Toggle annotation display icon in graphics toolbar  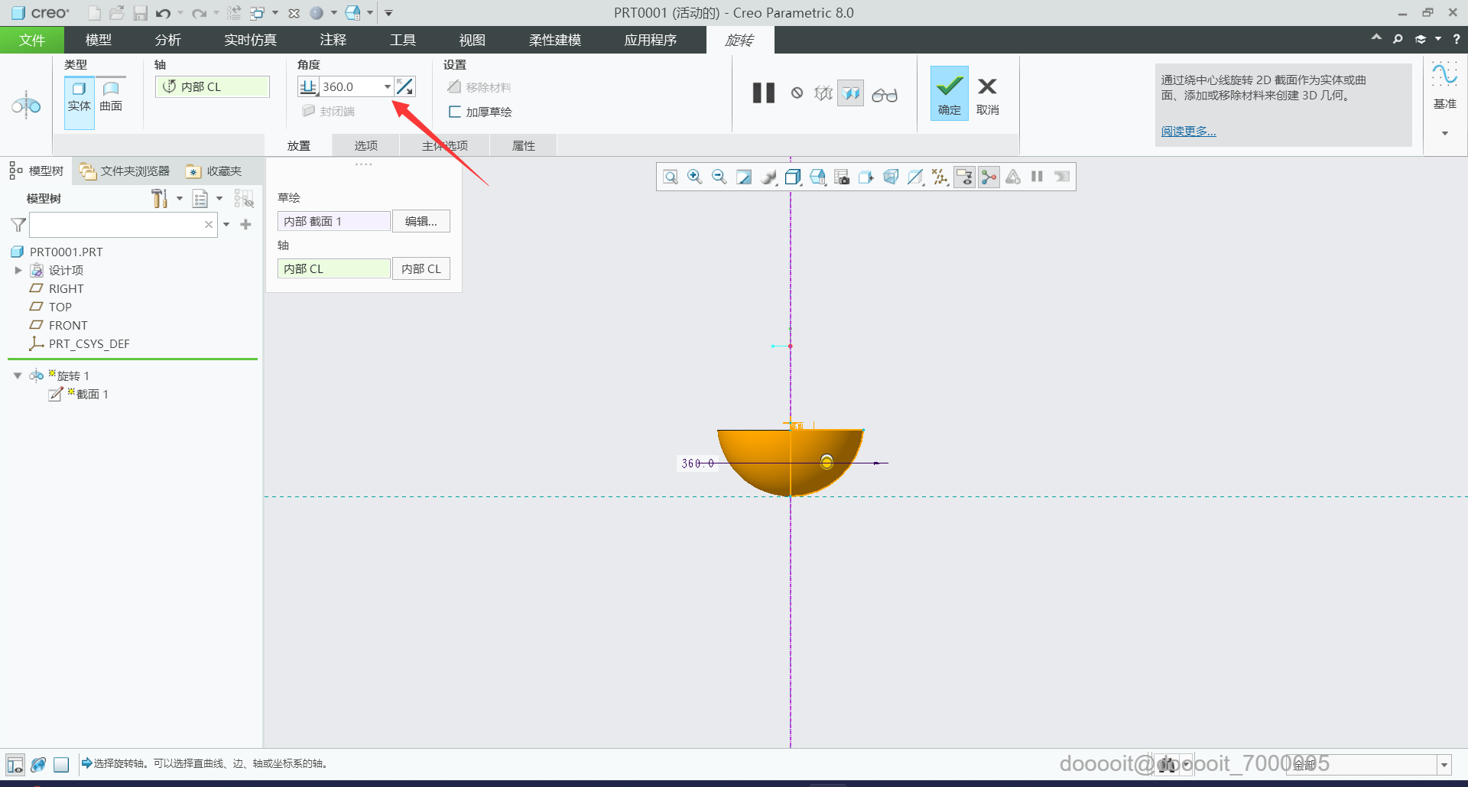tap(964, 177)
